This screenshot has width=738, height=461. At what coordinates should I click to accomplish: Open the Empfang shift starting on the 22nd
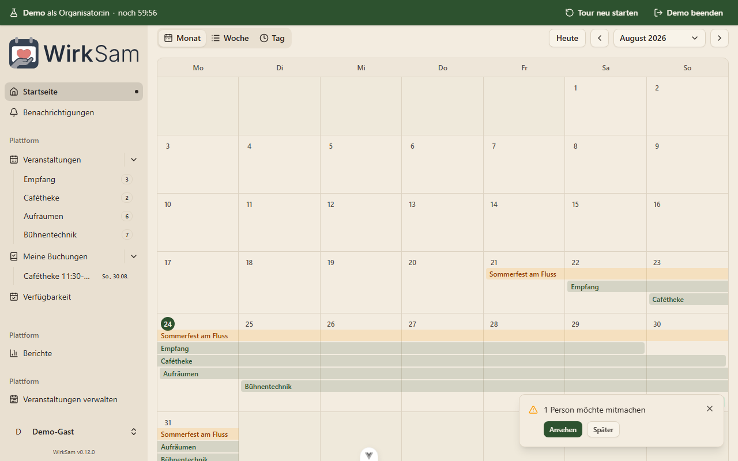point(648,287)
